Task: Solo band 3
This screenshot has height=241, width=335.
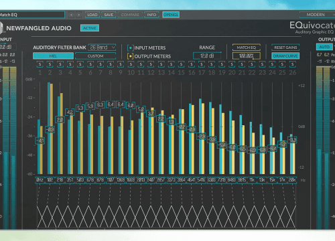Action: click(x=60, y=64)
